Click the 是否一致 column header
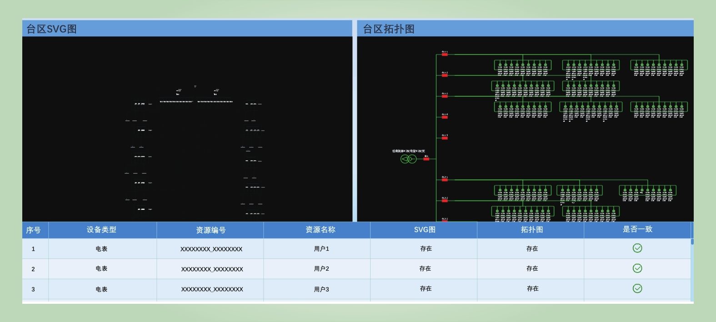This screenshot has width=716, height=322. tap(637, 229)
